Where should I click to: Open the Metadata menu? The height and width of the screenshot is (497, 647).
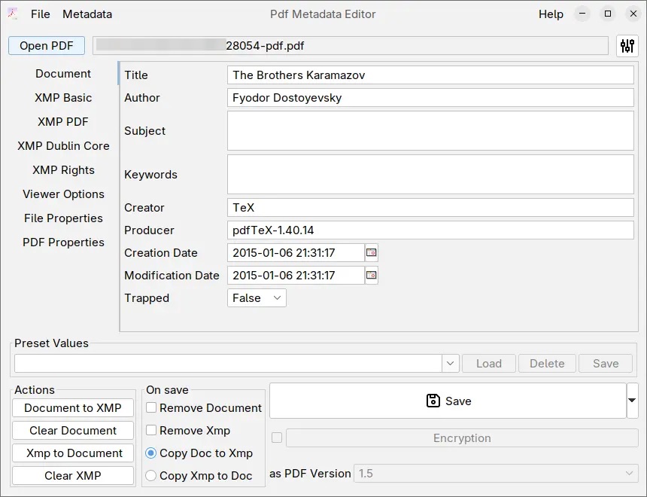pos(88,14)
